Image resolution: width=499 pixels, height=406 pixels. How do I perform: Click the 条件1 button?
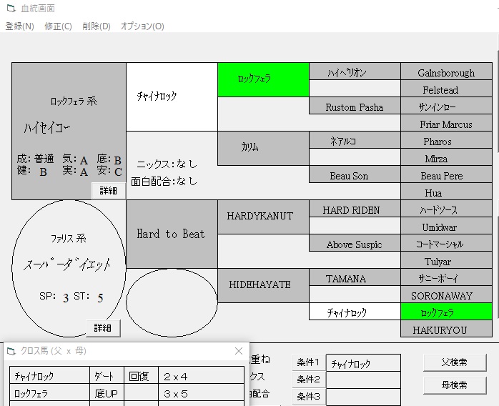[x=308, y=362]
